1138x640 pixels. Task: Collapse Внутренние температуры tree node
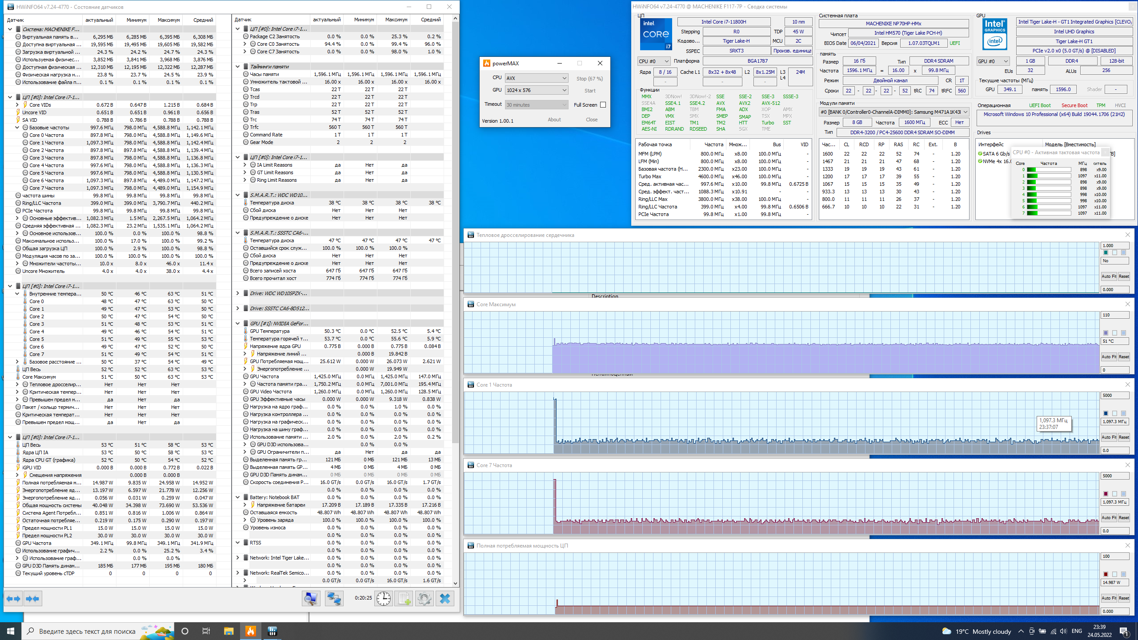[17, 294]
